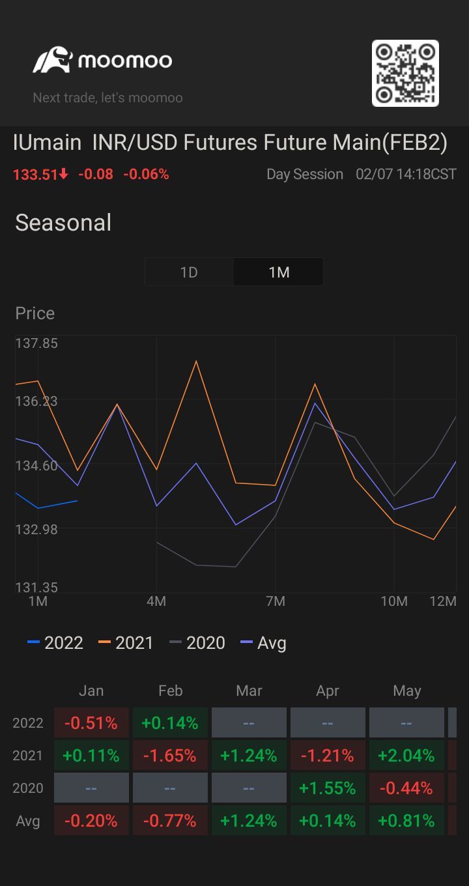
Task: Click the moomoo bull logo icon
Action: click(52, 61)
